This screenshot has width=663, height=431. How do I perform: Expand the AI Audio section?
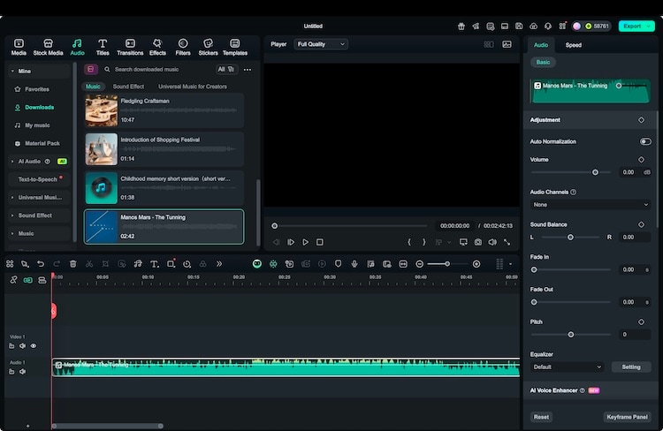coord(12,162)
